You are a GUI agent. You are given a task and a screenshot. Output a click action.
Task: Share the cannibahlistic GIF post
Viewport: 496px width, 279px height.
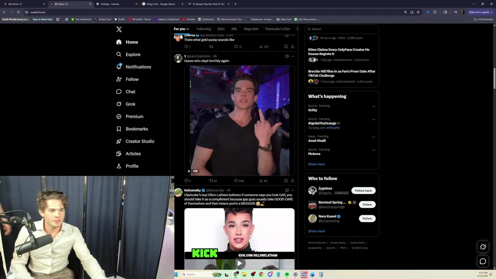pyautogui.click(x=293, y=181)
